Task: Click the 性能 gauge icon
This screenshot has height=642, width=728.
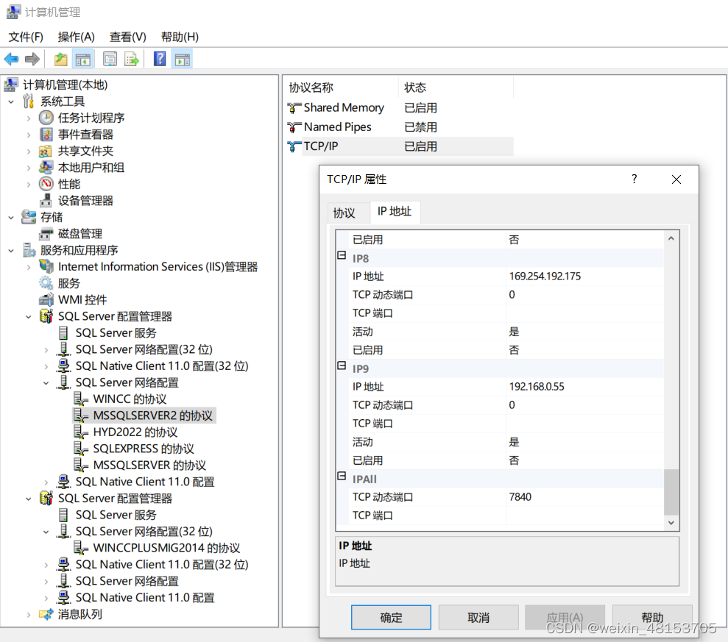Action: (x=46, y=184)
